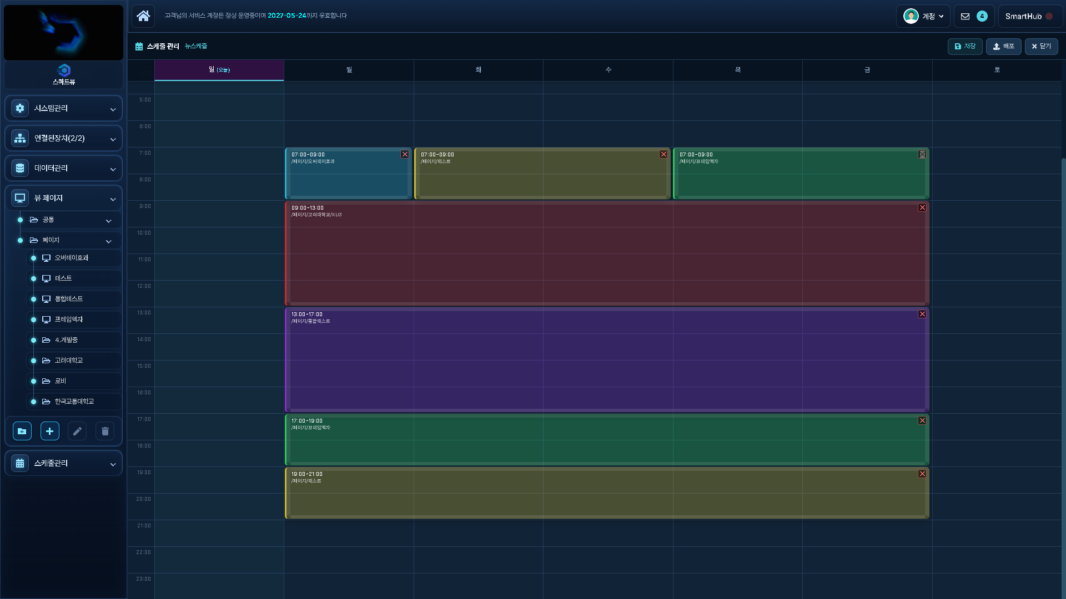1066x599 pixels.
Task: Click the 스마트뷰 logo icon
Action: [x=64, y=70]
